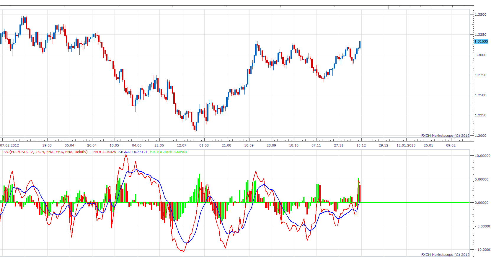Click the 07.02.2012 date label

tap(9, 145)
